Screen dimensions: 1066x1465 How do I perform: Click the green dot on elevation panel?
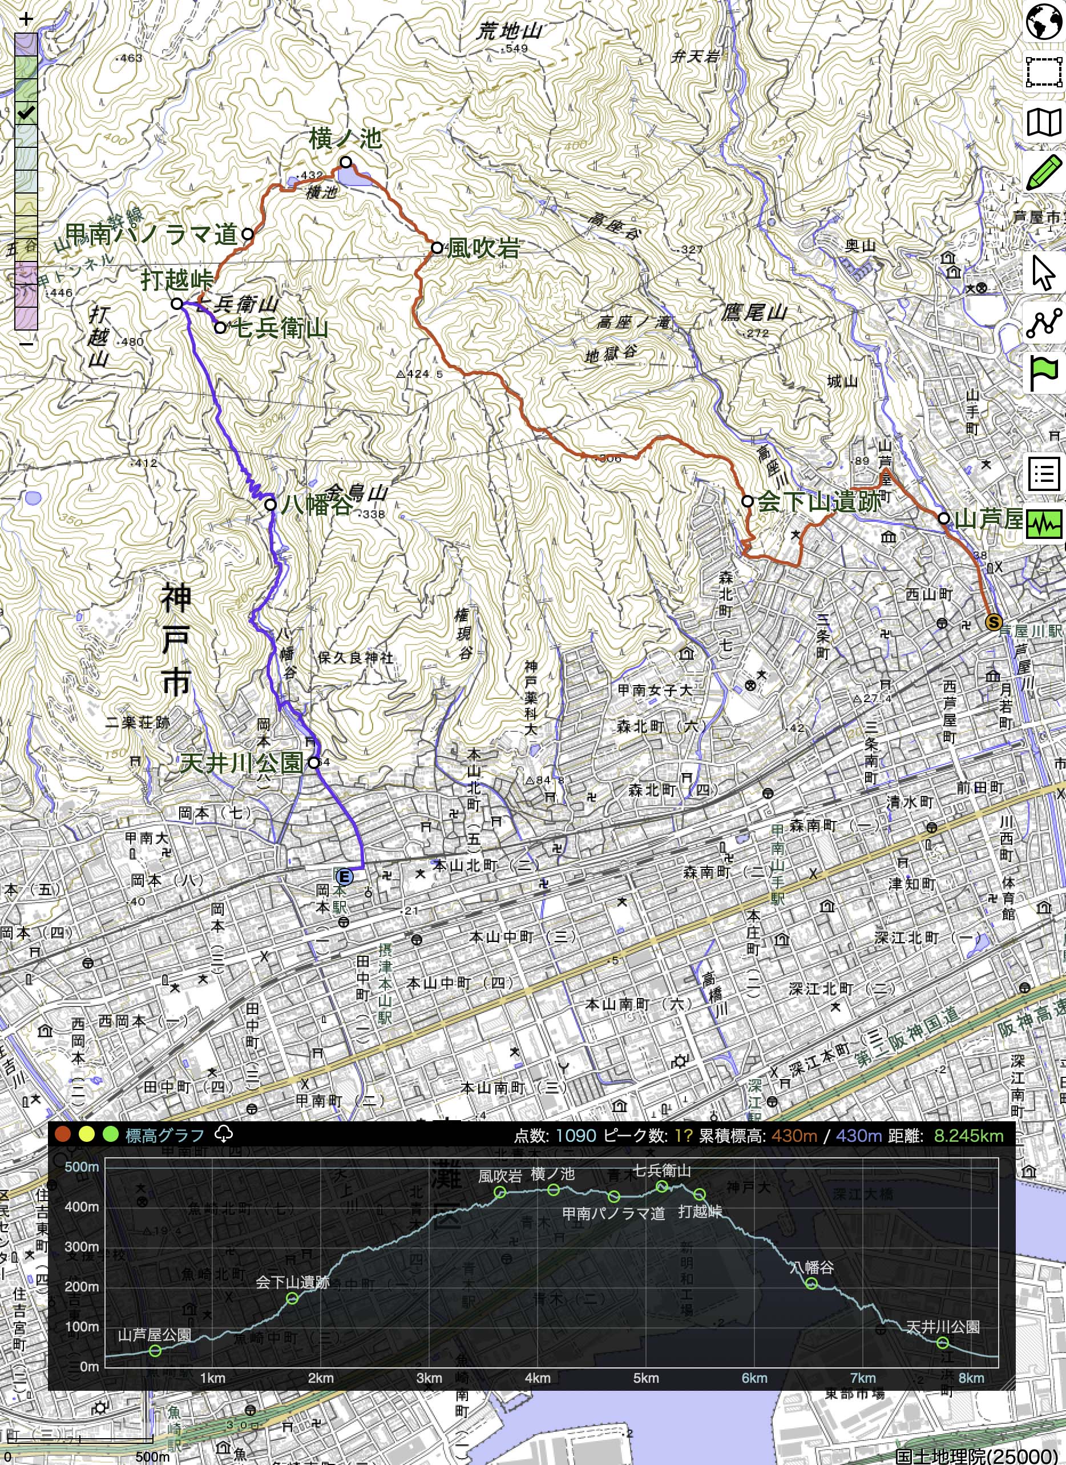110,1134
